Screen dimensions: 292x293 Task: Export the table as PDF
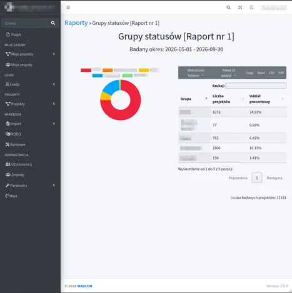coord(281,72)
